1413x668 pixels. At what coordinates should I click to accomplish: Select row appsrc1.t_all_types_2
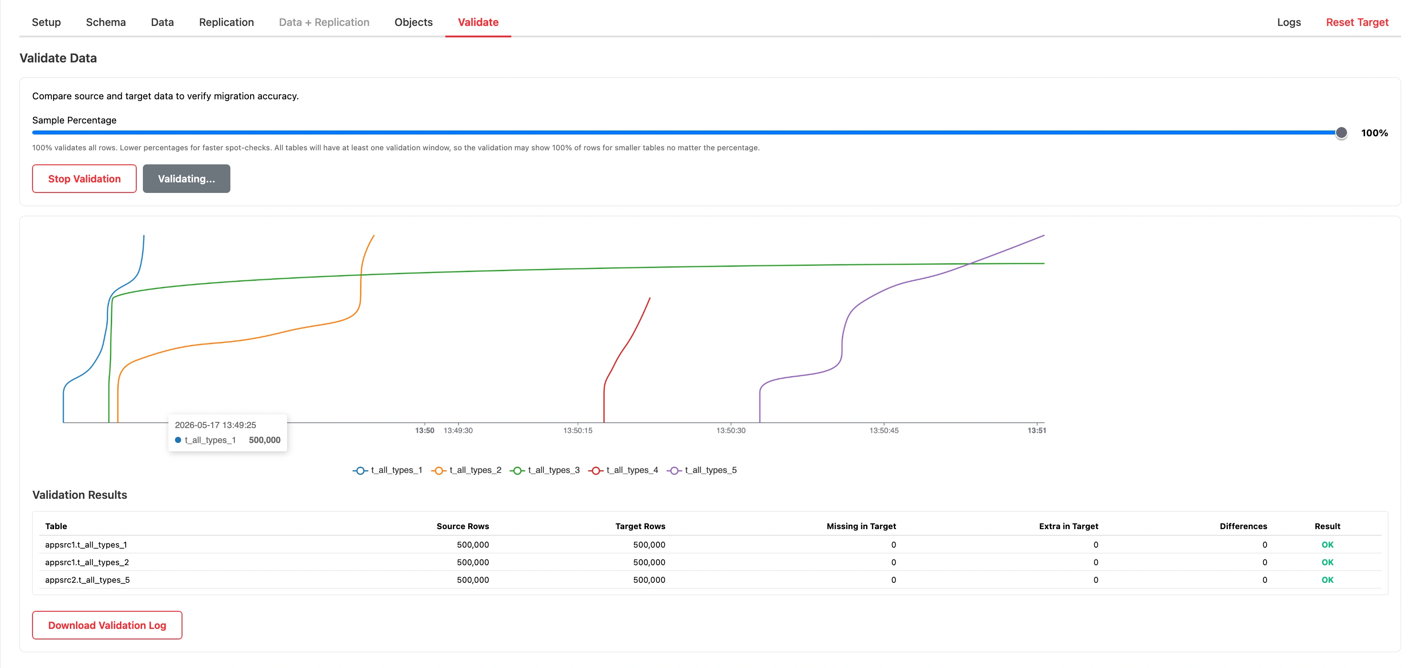tap(710, 562)
